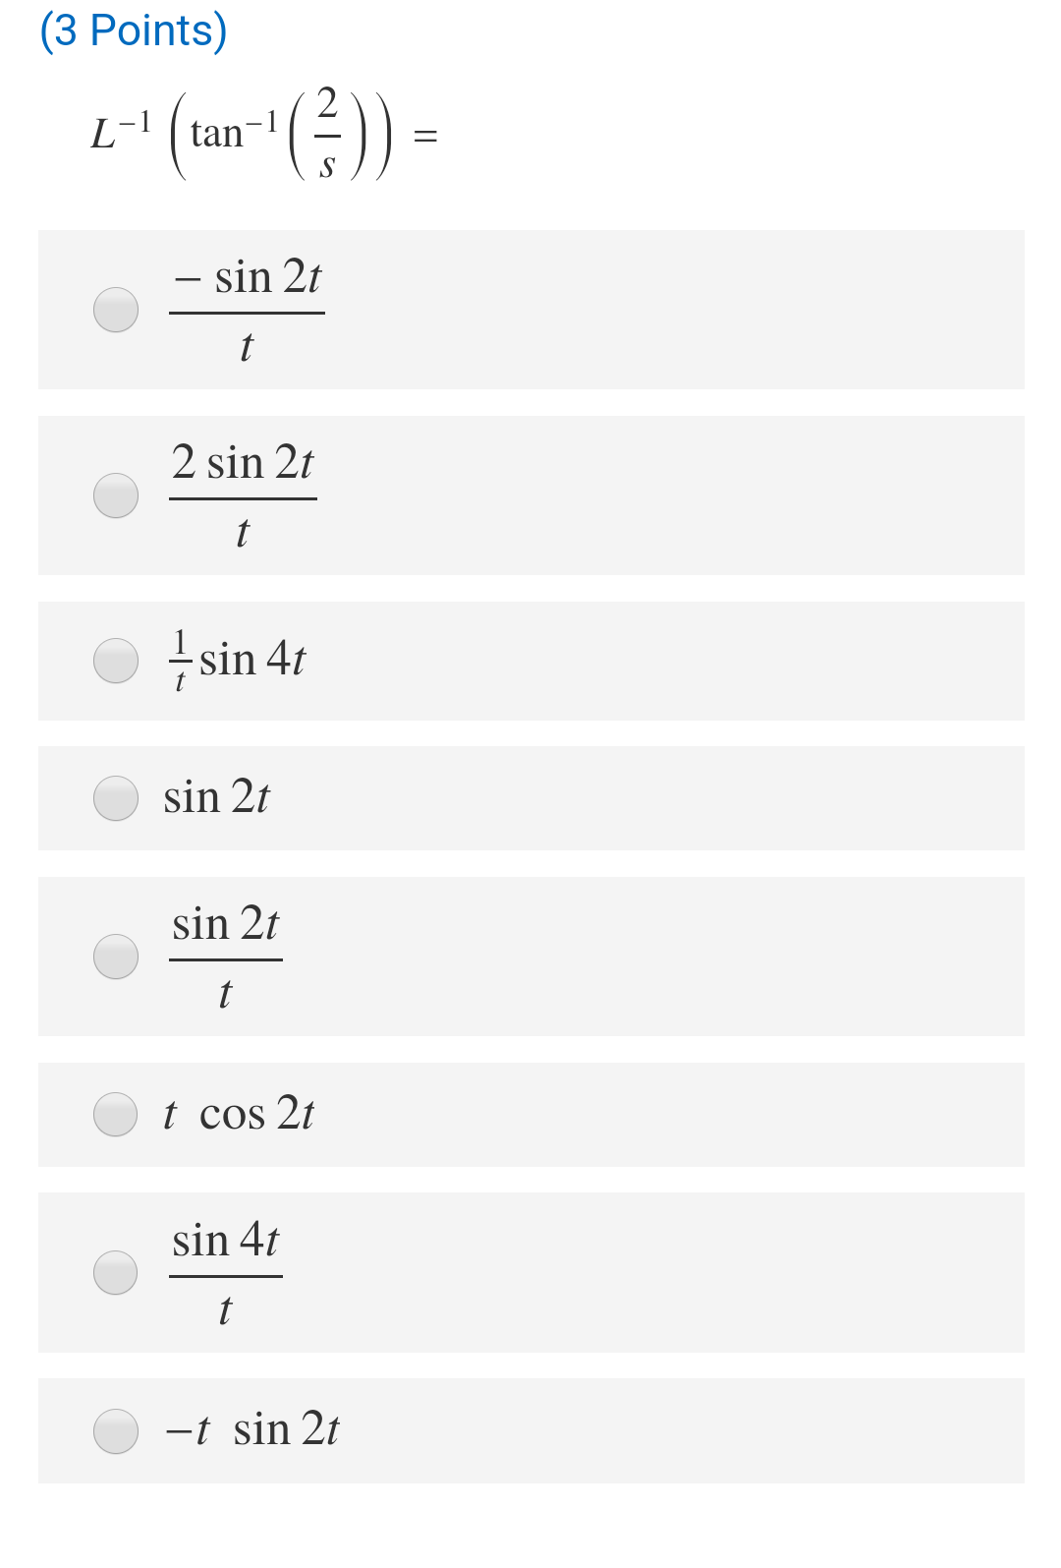Pick the answer −t sin 2t
Viewport: 1061px width, 1568px height.
[x=115, y=1431]
